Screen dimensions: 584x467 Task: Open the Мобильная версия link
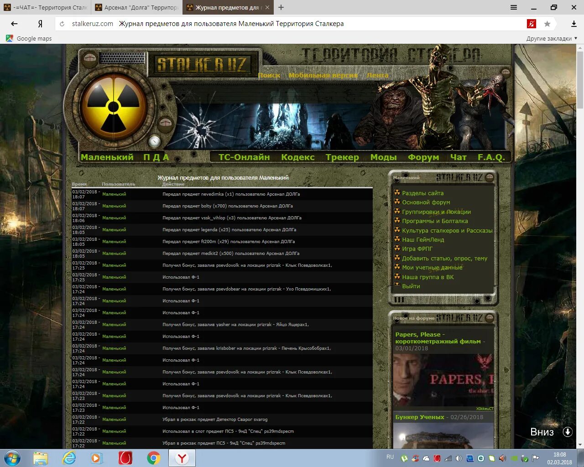click(x=323, y=75)
